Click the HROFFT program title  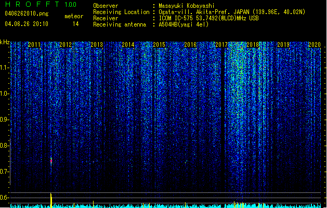33,4
